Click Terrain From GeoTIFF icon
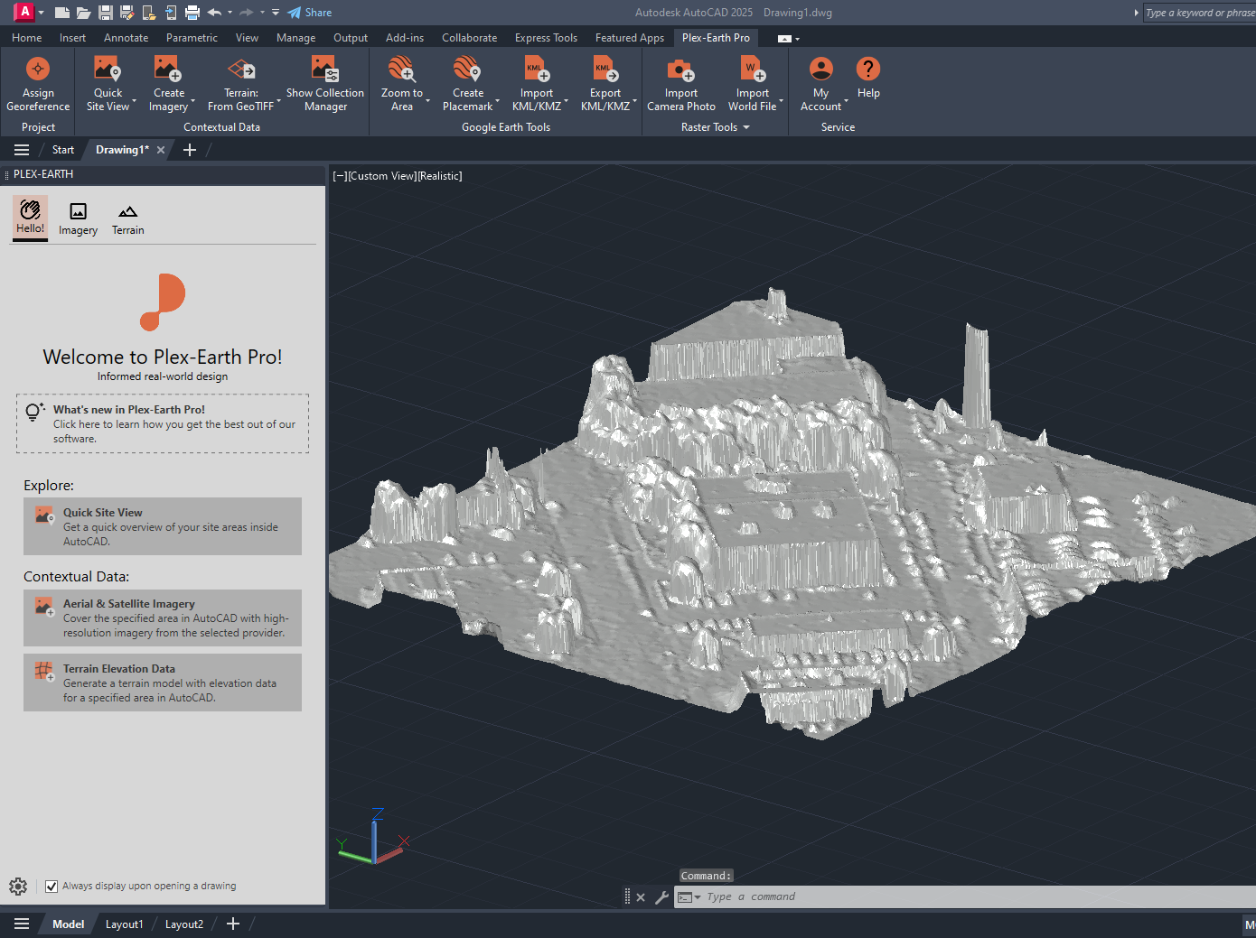Image resolution: width=1256 pixels, height=938 pixels. click(240, 70)
